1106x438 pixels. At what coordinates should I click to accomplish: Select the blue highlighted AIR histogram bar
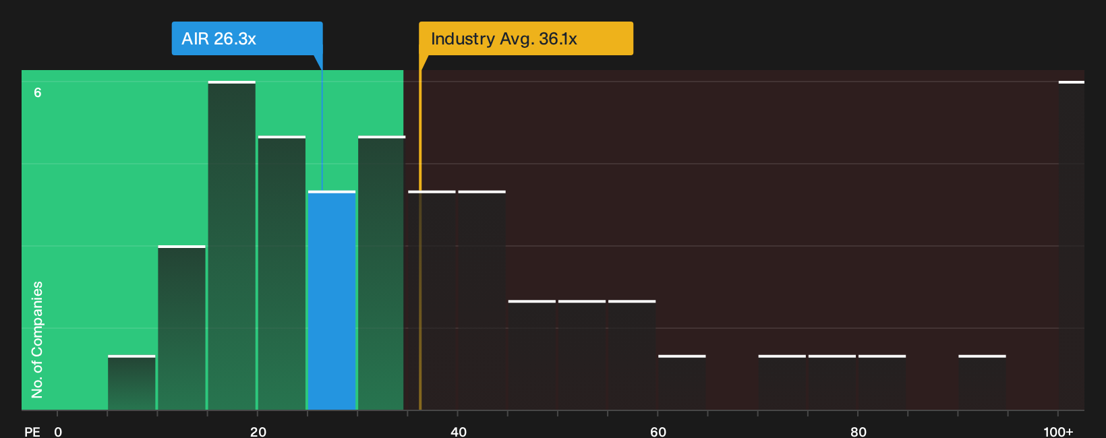[332, 301]
